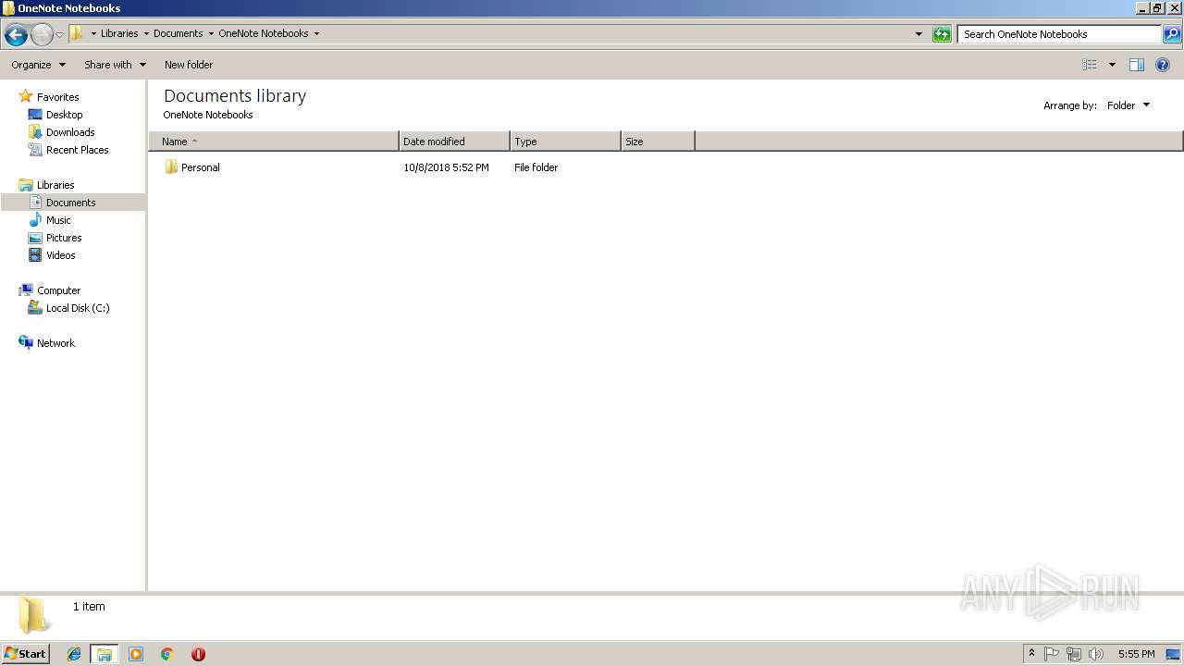Viewport: 1184px width, 666px height.
Task: Open Recent Places in Favorites
Action: pyautogui.click(x=77, y=150)
